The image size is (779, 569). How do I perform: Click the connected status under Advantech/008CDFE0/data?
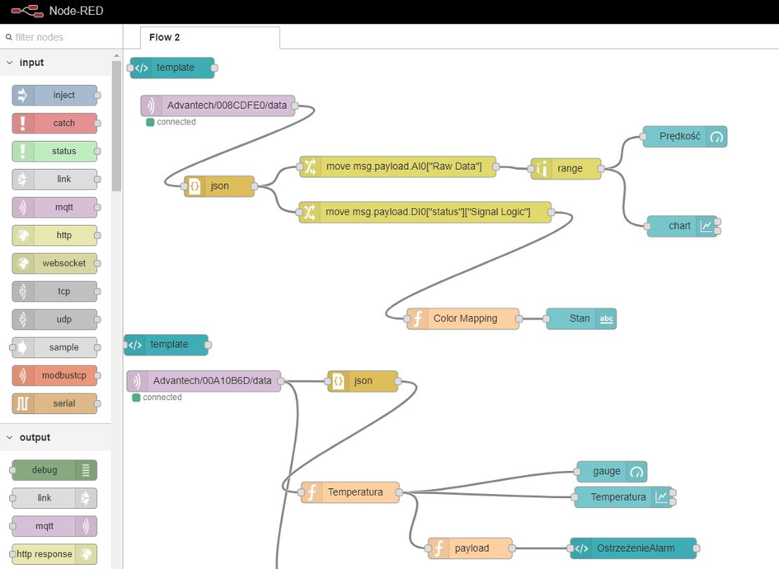(171, 122)
